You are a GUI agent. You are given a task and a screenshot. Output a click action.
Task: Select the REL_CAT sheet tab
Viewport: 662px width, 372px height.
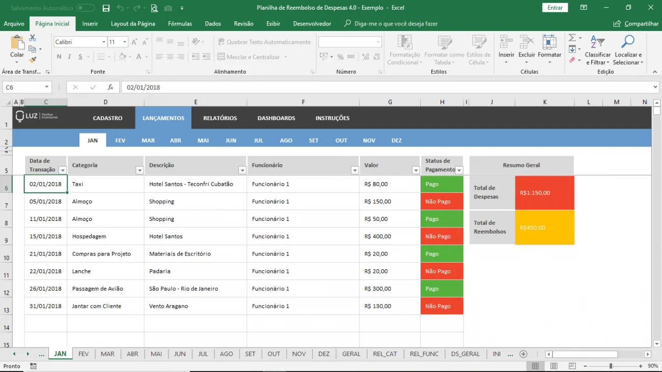pos(385,354)
